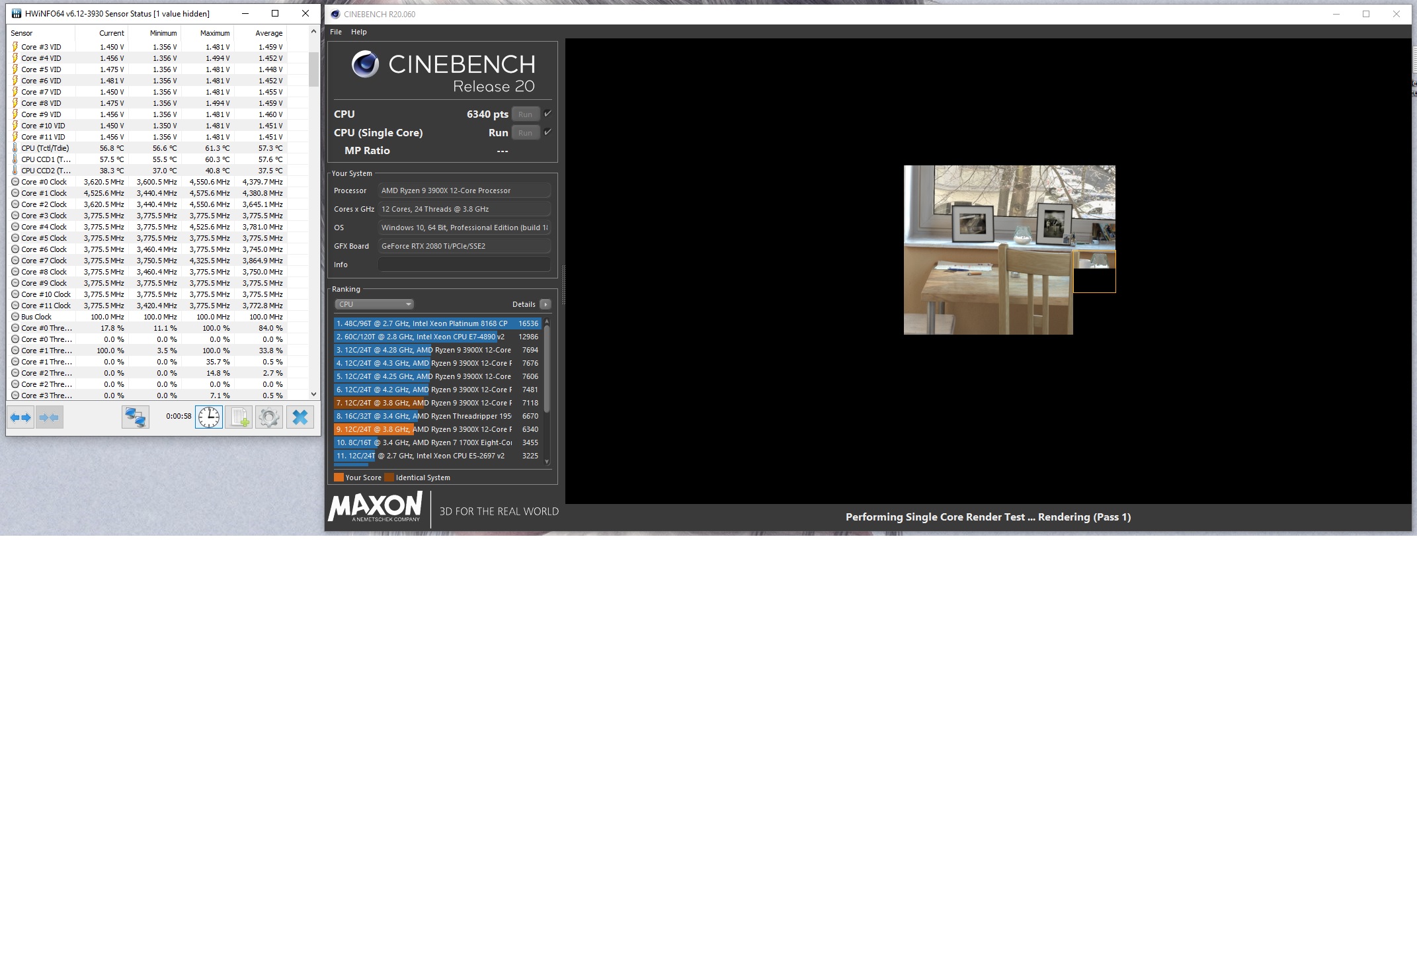Toggle CPU (Single Core) test checkbox
1417x963 pixels.
(547, 132)
